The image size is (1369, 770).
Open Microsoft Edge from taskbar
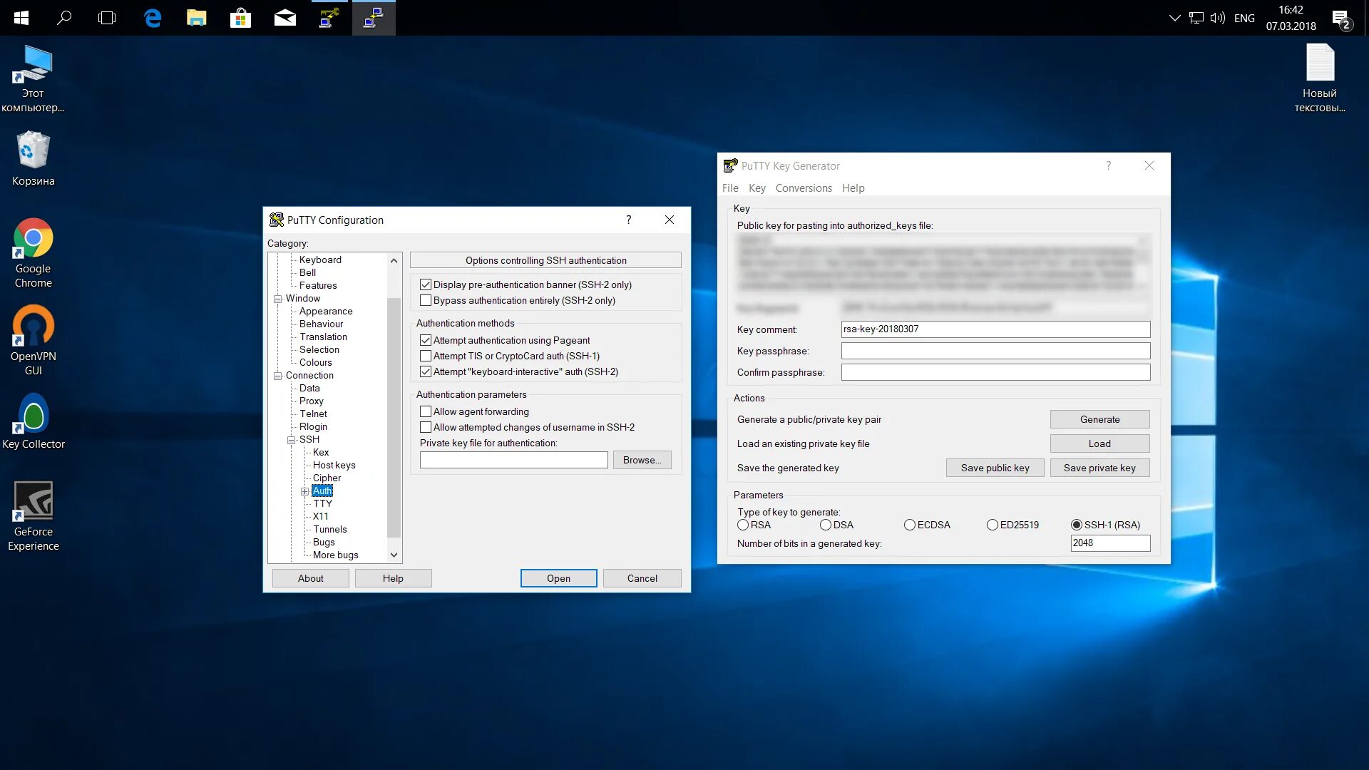tap(153, 18)
